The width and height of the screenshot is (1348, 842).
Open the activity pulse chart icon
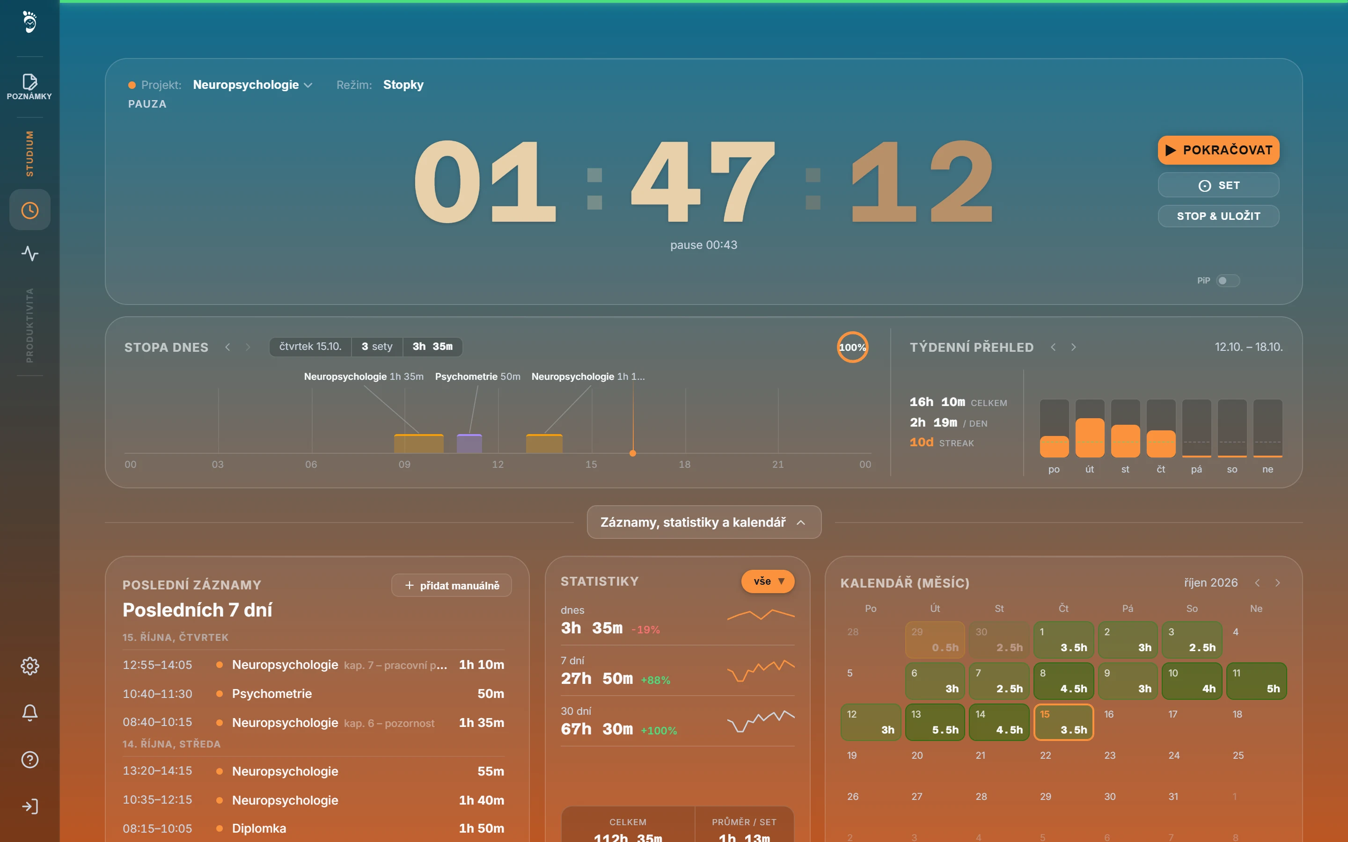pos(29,254)
